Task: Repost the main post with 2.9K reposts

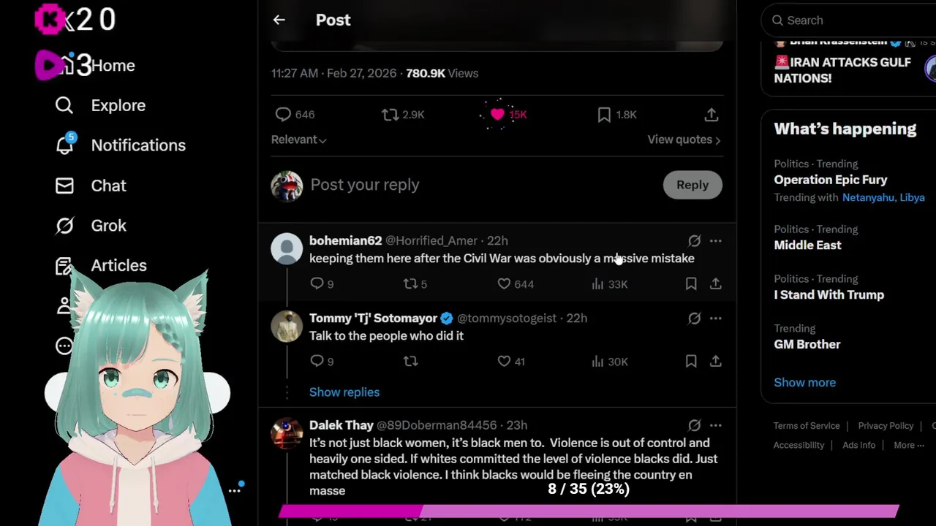Action: [x=403, y=115]
